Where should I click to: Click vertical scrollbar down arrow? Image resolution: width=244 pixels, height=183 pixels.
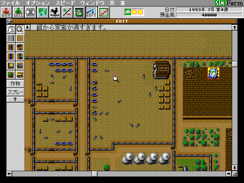[x=235, y=168]
